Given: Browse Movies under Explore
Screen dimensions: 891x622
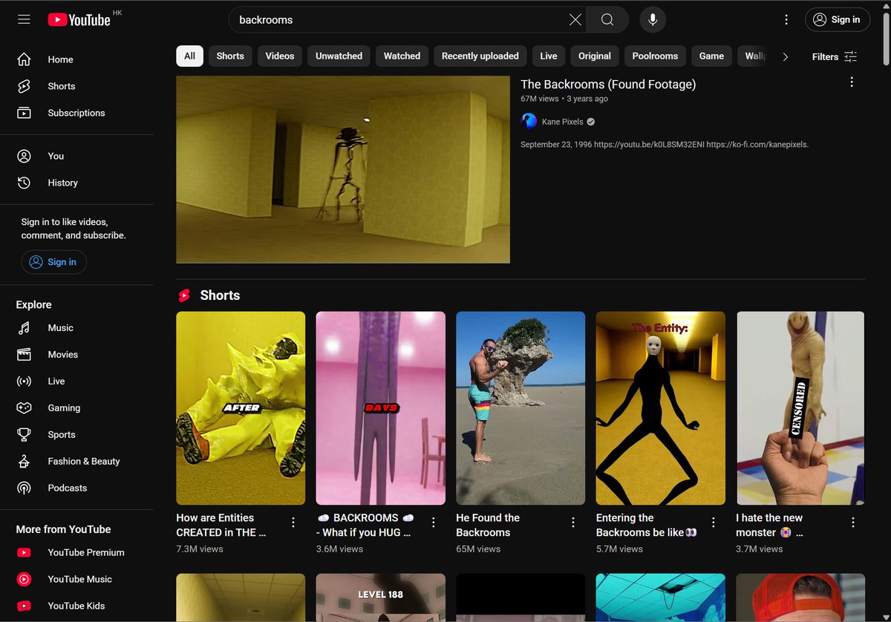Looking at the screenshot, I should coord(77,355).
